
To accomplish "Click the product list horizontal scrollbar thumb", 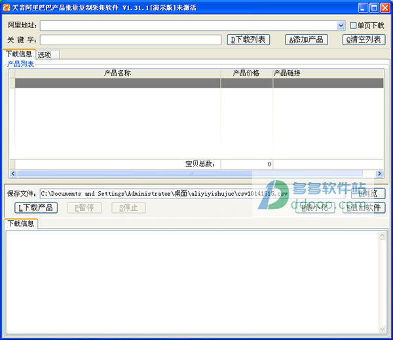I will [191, 174].
